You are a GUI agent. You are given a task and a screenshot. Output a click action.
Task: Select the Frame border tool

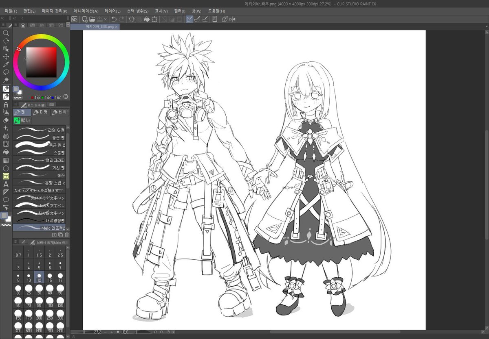[6, 176]
